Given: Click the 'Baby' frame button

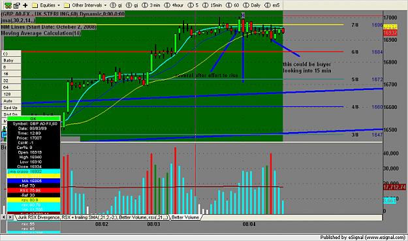Looking at the screenshot, I should point(11,60).
